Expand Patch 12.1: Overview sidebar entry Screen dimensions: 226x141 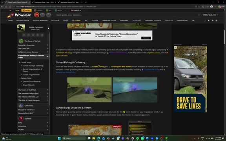pos(47,45)
